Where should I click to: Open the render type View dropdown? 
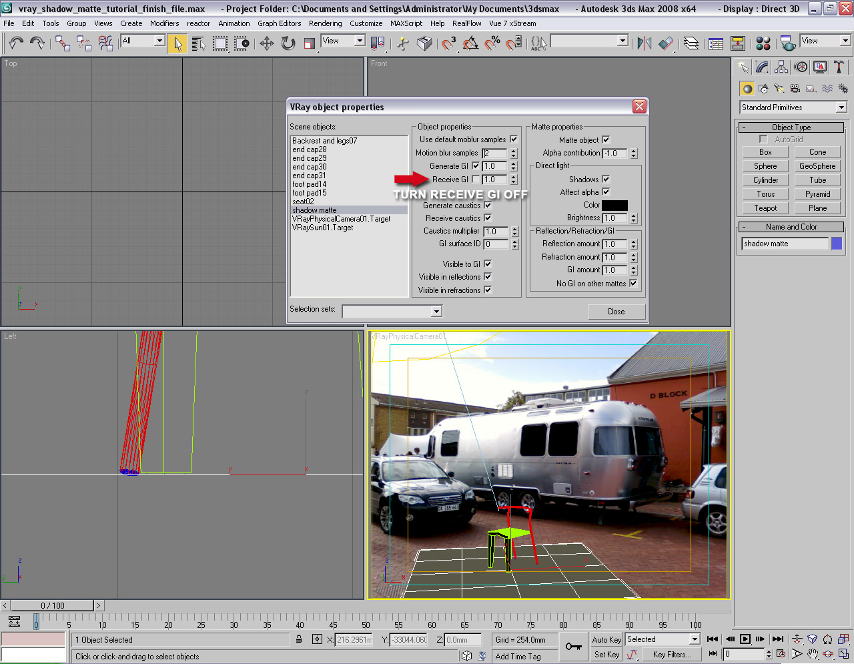pyautogui.click(x=825, y=41)
